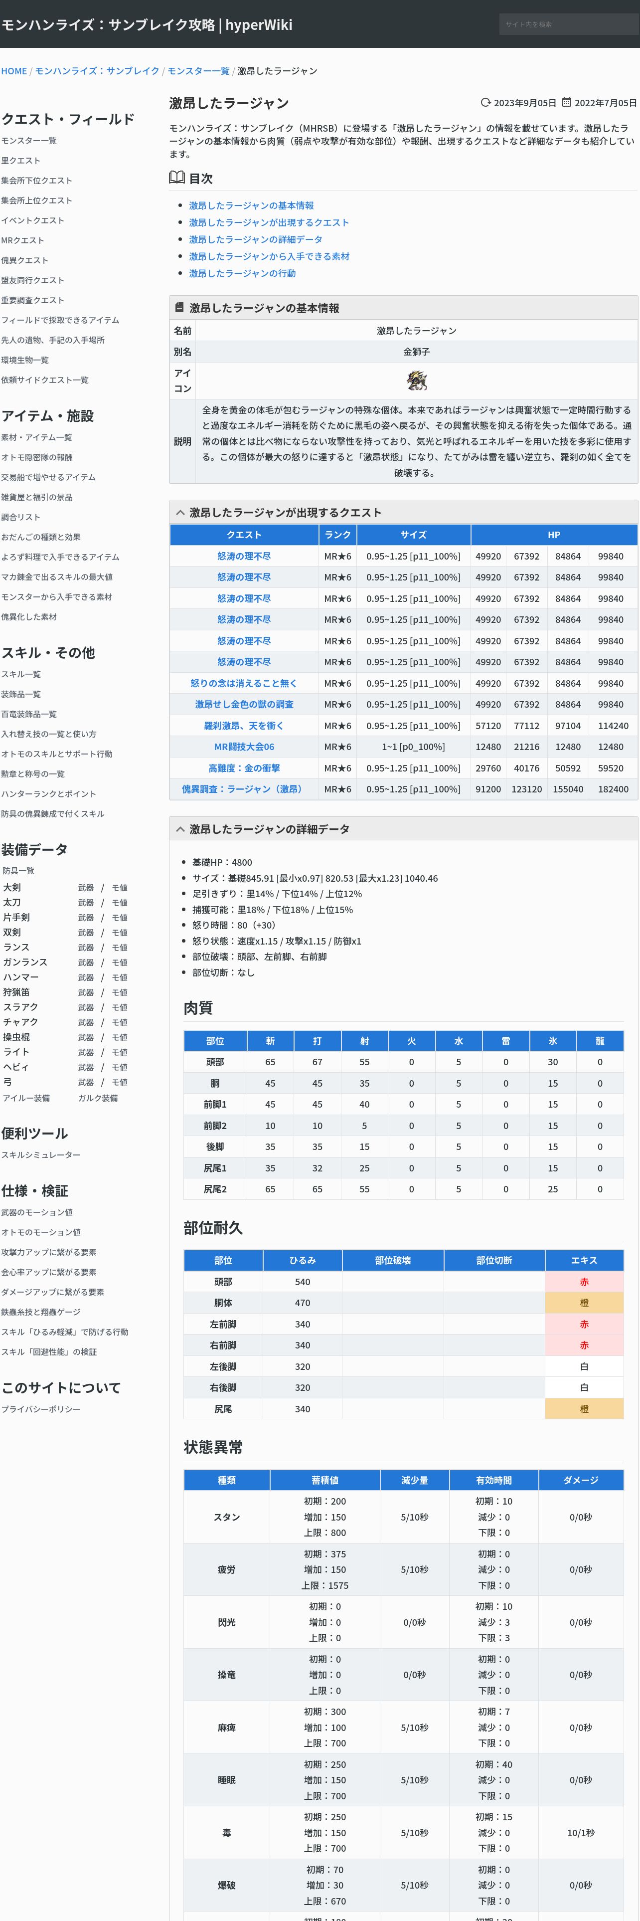The image size is (640, 1921).
Task: Click the calendar icon beside 2022年7月05日
Action: (x=566, y=102)
